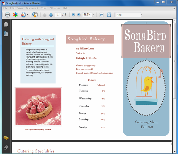The width and height of the screenshot is (178, 154).
Task: Open the Help menu
Action: point(66,8)
